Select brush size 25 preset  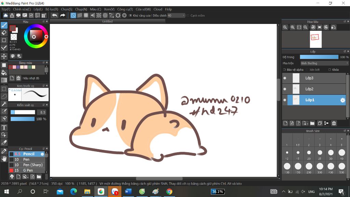coord(320,154)
